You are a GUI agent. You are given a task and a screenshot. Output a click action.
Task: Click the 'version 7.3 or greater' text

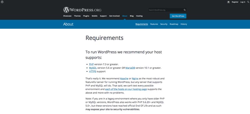click(x=106, y=64)
